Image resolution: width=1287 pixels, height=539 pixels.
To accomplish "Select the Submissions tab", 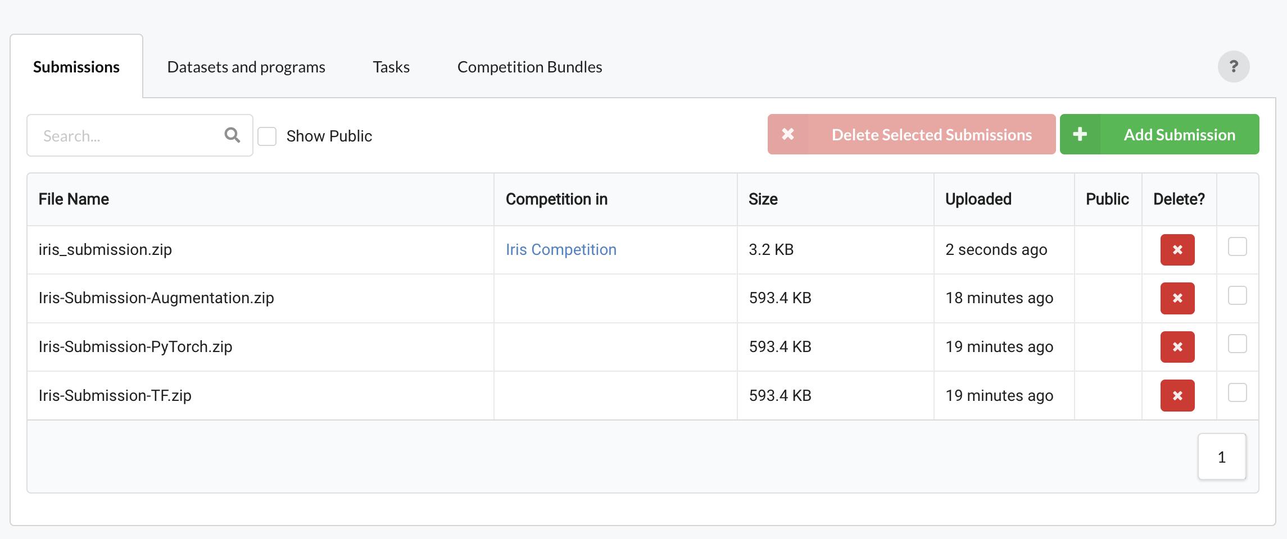I will click(76, 67).
